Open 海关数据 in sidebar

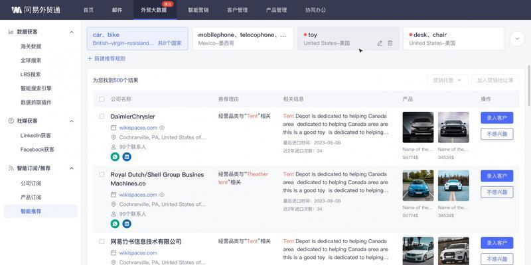pos(31,46)
